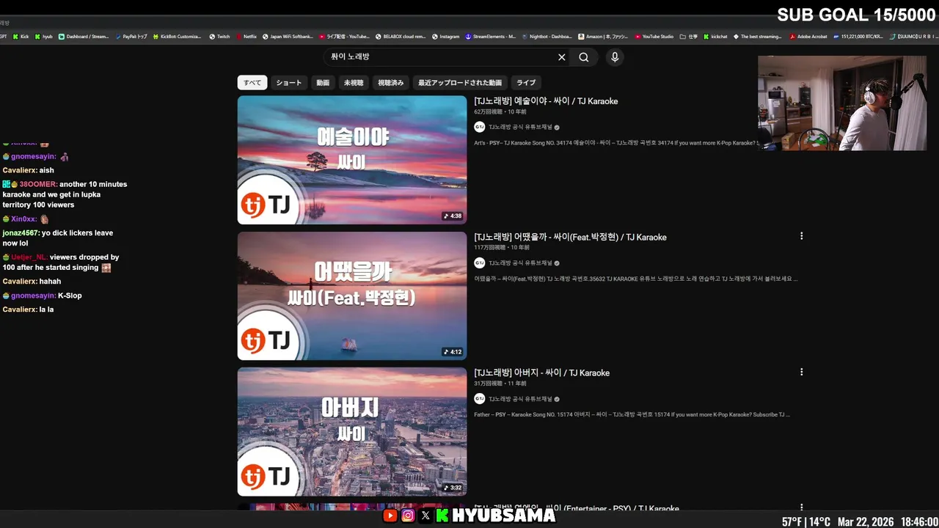The height and width of the screenshot is (528, 939).
Task: Click chat username gnomesayin saying K-Slop
Action: coord(33,296)
